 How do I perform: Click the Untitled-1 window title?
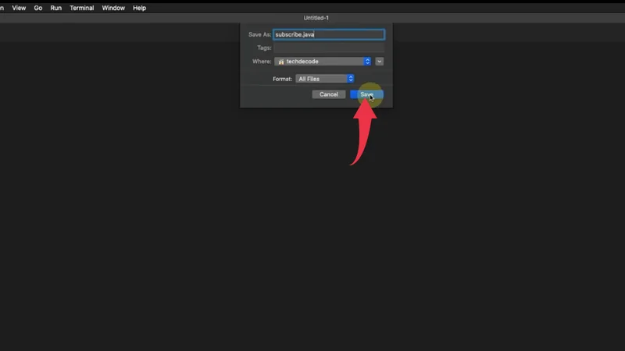pos(317,18)
